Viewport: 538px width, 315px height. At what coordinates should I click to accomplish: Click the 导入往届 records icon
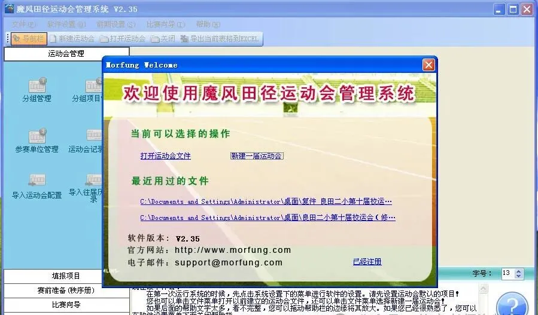tap(86, 188)
